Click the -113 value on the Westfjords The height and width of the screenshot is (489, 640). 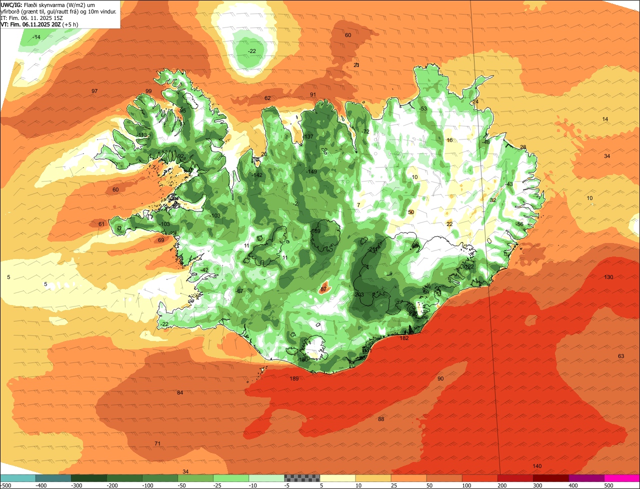[142, 135]
